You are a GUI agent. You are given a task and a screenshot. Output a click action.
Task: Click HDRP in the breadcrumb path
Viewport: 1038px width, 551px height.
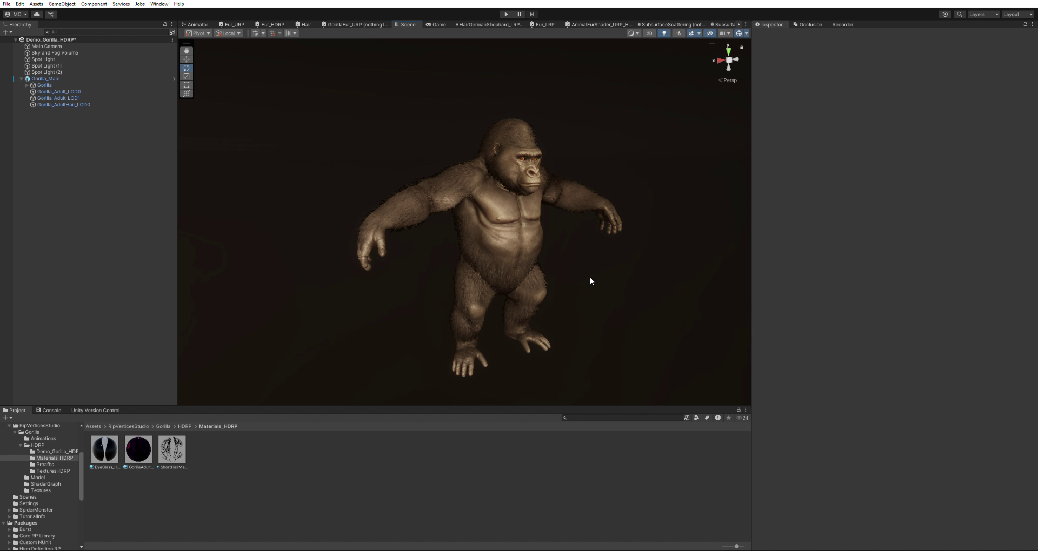(x=184, y=426)
